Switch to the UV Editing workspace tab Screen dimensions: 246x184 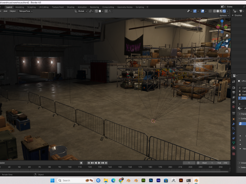[x=44, y=7]
